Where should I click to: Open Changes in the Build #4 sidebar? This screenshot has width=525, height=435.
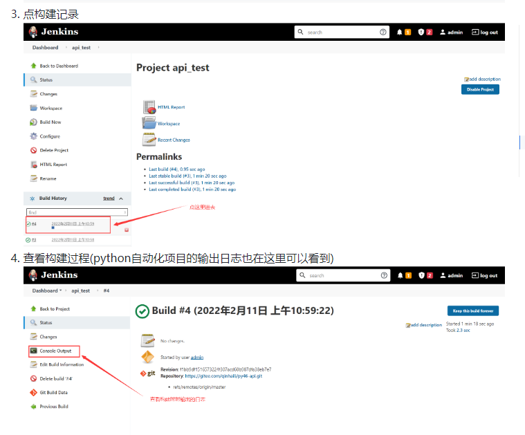coord(48,337)
